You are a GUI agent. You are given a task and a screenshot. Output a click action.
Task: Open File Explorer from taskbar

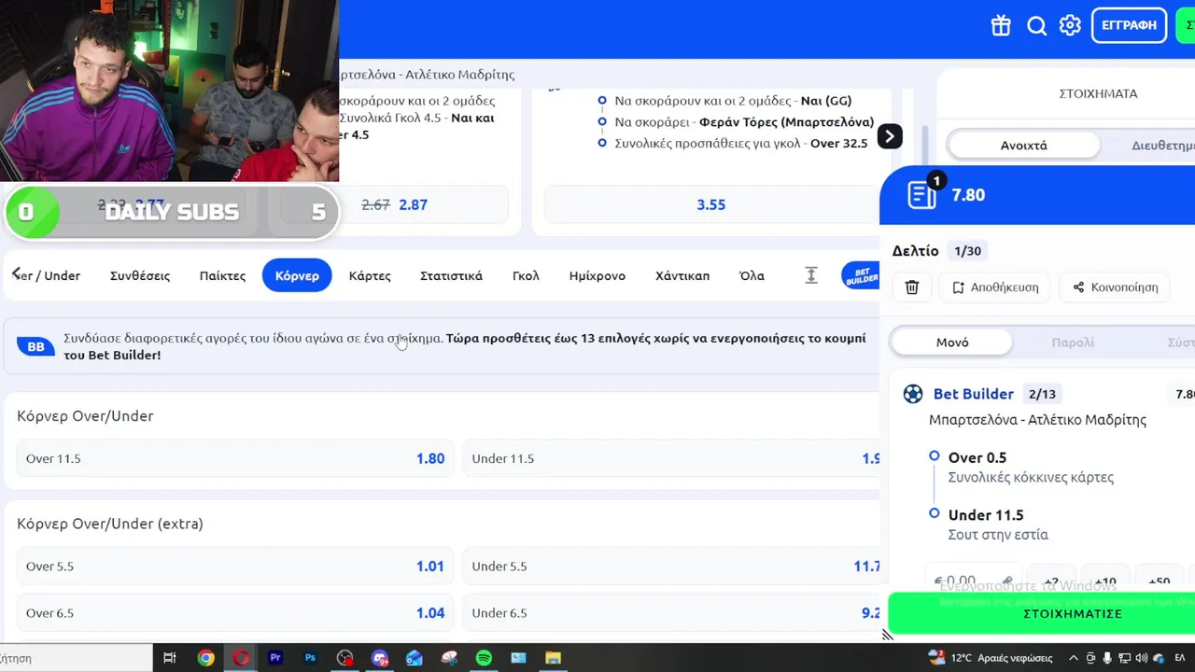(x=553, y=658)
